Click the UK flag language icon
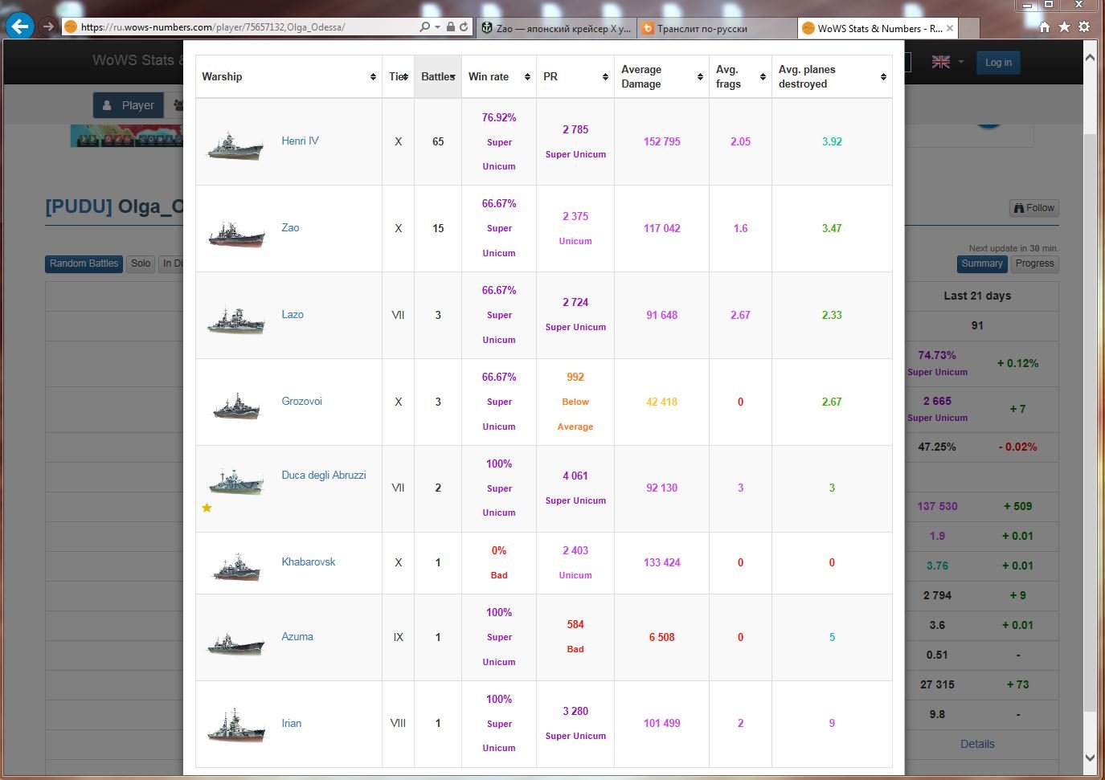The height and width of the screenshot is (780, 1105). point(941,62)
